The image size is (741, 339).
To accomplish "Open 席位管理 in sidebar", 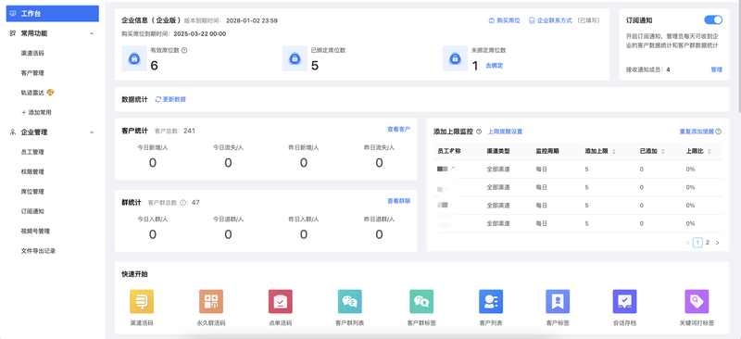I will [x=32, y=192].
